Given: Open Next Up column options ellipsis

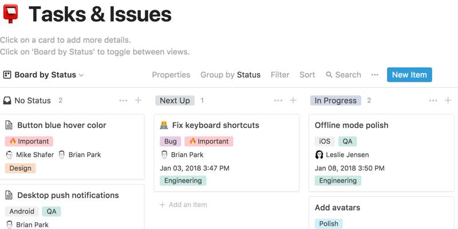Looking at the screenshot, I should tap(278, 101).
